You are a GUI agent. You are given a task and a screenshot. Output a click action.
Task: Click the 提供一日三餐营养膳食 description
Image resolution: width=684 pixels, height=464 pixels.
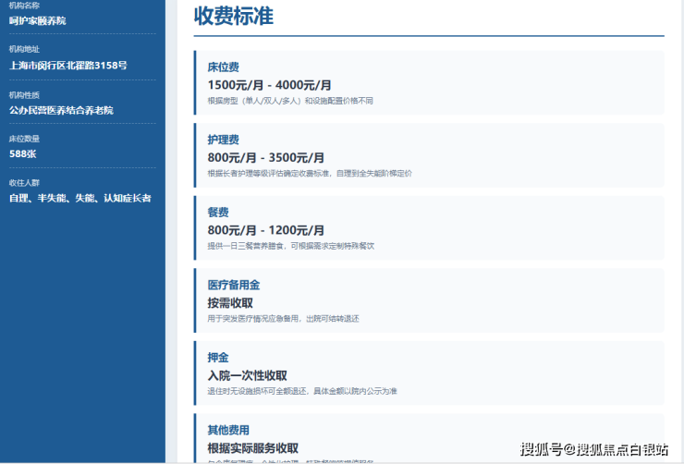(x=290, y=246)
